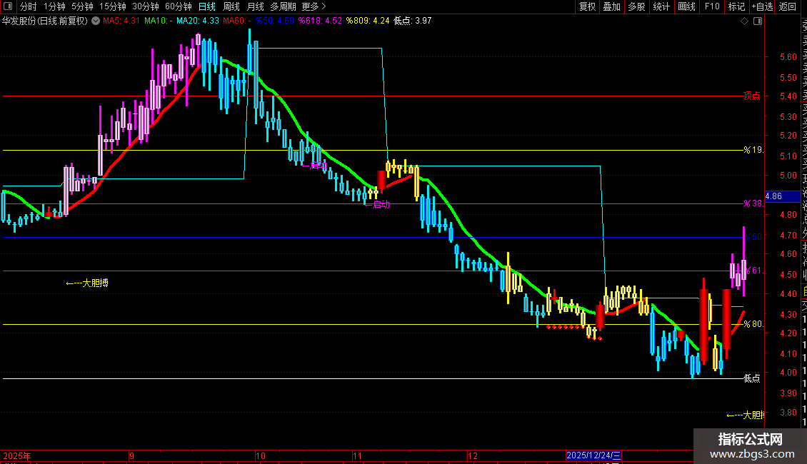807x464 pixels.
Task: Select the 日线 daily tab
Action: (x=207, y=6)
